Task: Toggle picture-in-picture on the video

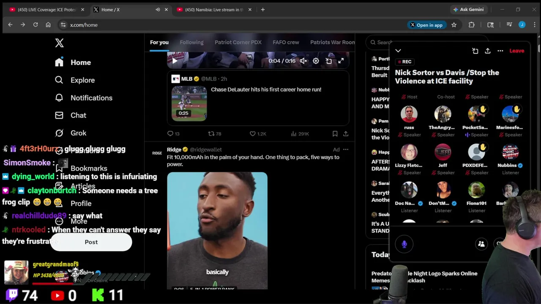Action: pos(328,61)
